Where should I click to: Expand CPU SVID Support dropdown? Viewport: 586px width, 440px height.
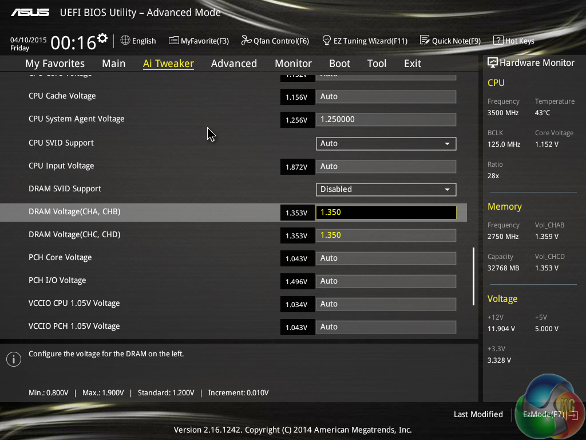pyautogui.click(x=386, y=144)
